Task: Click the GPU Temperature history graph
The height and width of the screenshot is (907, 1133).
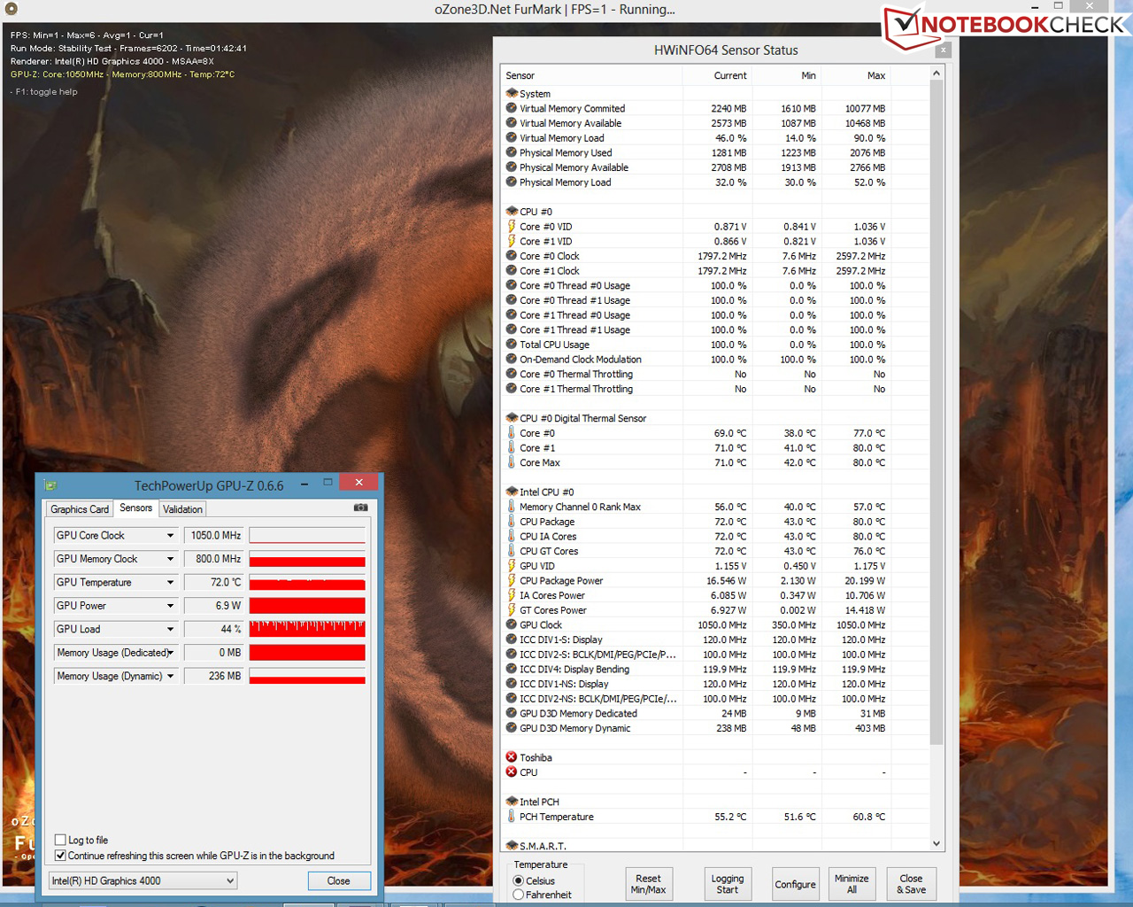Action: click(307, 582)
